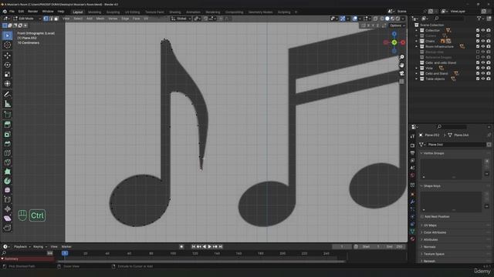494x277 pixels.
Task: Click the zoom viewport magnifier icon
Action: click(x=401, y=57)
